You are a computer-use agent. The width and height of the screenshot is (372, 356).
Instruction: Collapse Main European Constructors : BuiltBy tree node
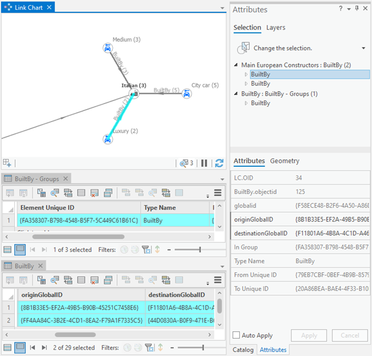click(x=236, y=65)
